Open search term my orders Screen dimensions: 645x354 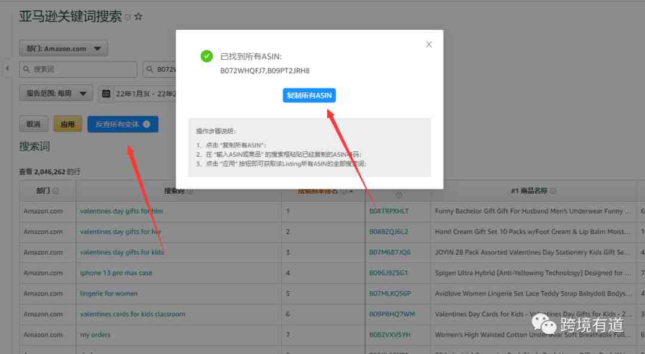click(95, 335)
